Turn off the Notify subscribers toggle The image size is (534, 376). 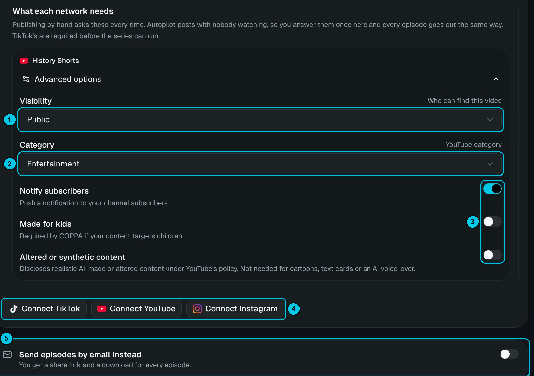(x=492, y=189)
